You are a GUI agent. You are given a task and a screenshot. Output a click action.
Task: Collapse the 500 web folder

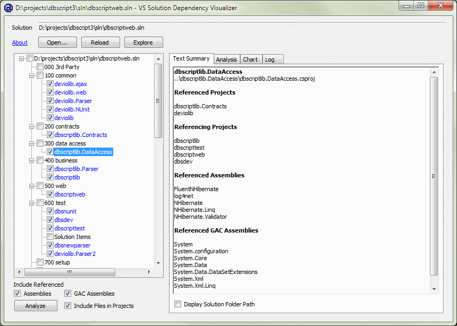[x=31, y=186]
